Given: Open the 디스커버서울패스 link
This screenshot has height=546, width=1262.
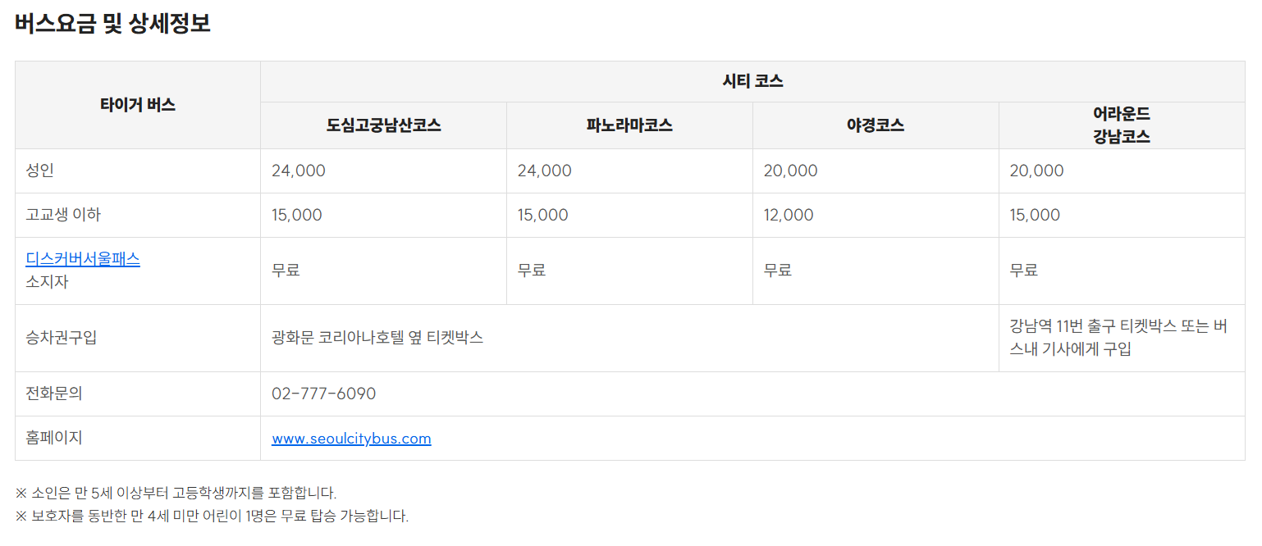Looking at the screenshot, I should click(x=83, y=259).
